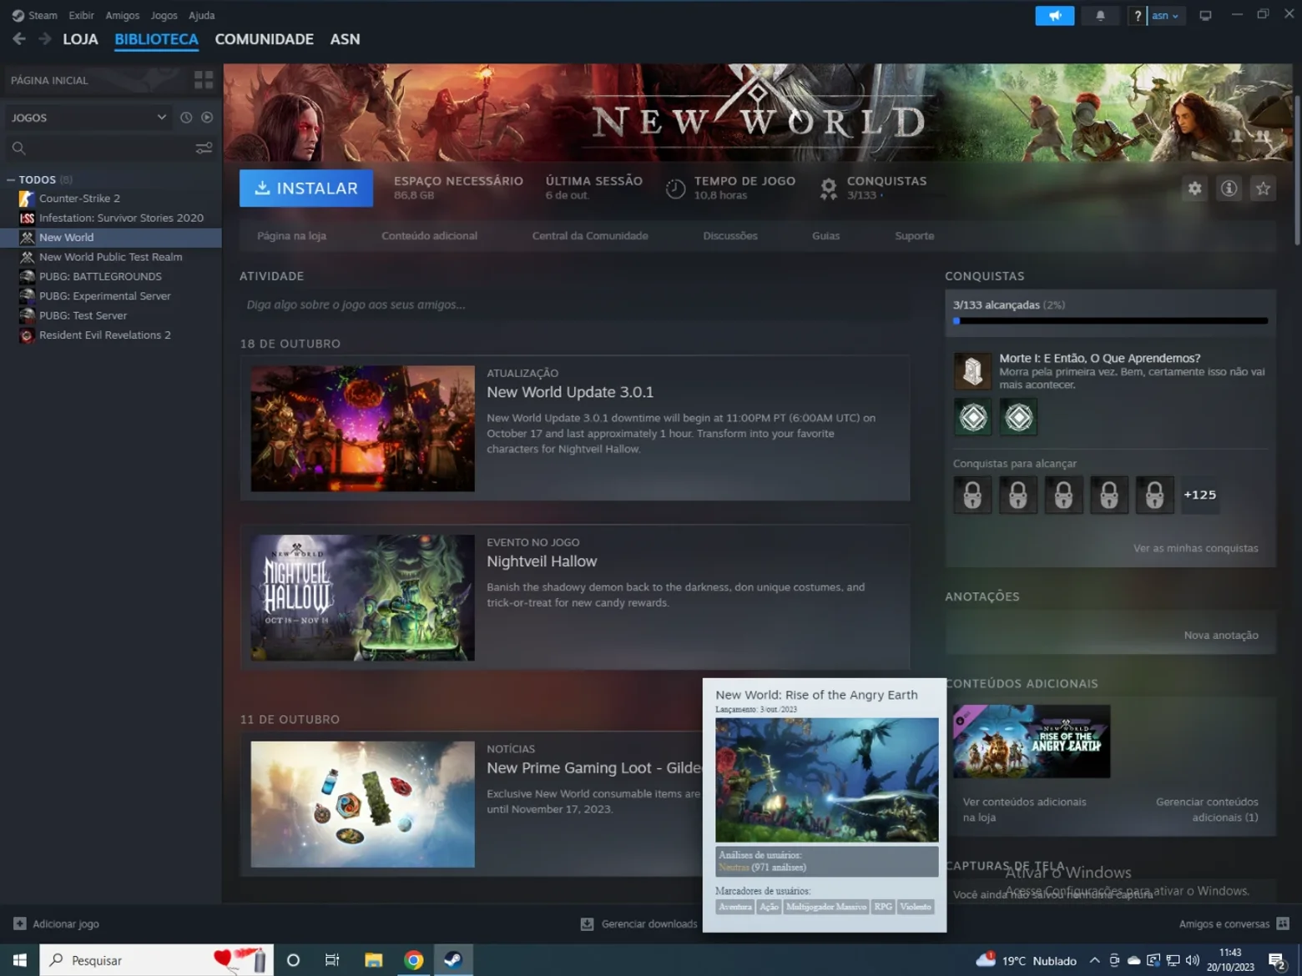Switch to the COMUNIDADE tab
1302x976 pixels.
(265, 39)
